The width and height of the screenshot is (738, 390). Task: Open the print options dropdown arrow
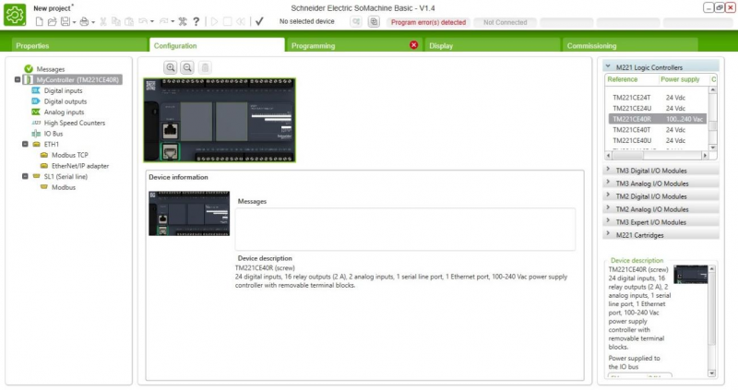click(93, 22)
